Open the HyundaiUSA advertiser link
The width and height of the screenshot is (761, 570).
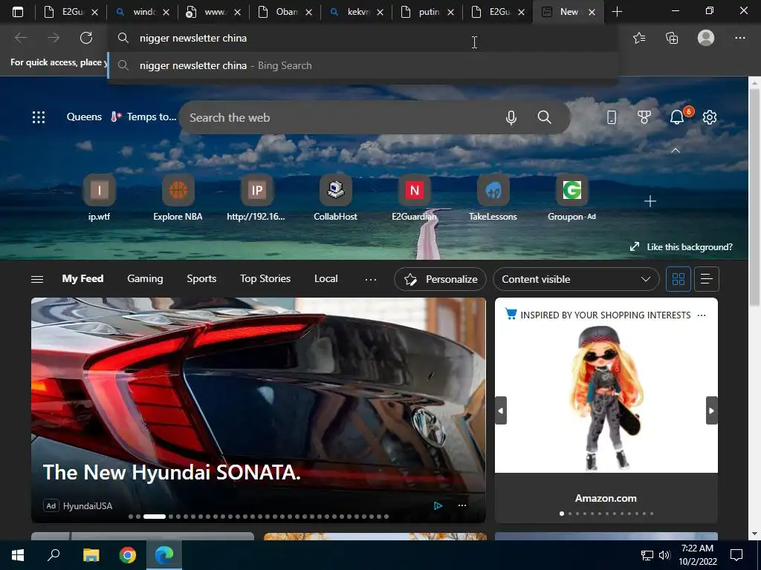pyautogui.click(x=88, y=506)
